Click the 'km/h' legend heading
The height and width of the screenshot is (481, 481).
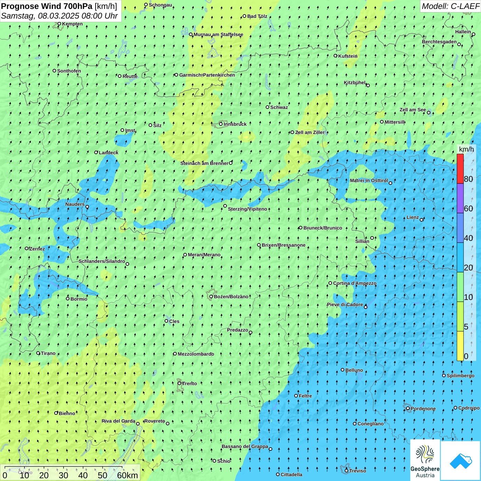pos(467,149)
